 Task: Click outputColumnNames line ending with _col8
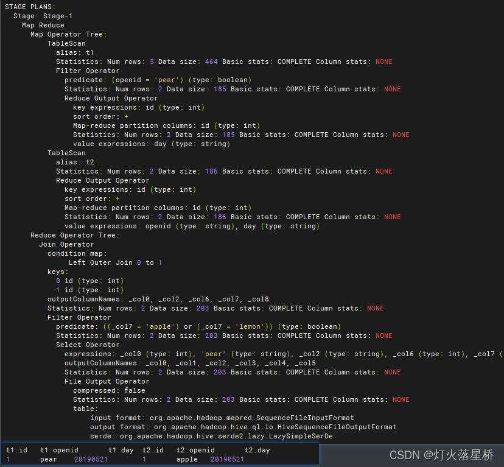coord(158,299)
